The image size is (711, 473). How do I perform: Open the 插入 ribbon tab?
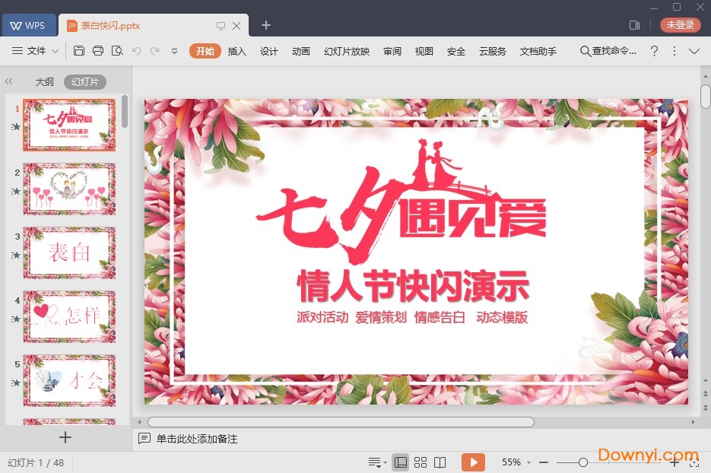(x=237, y=51)
